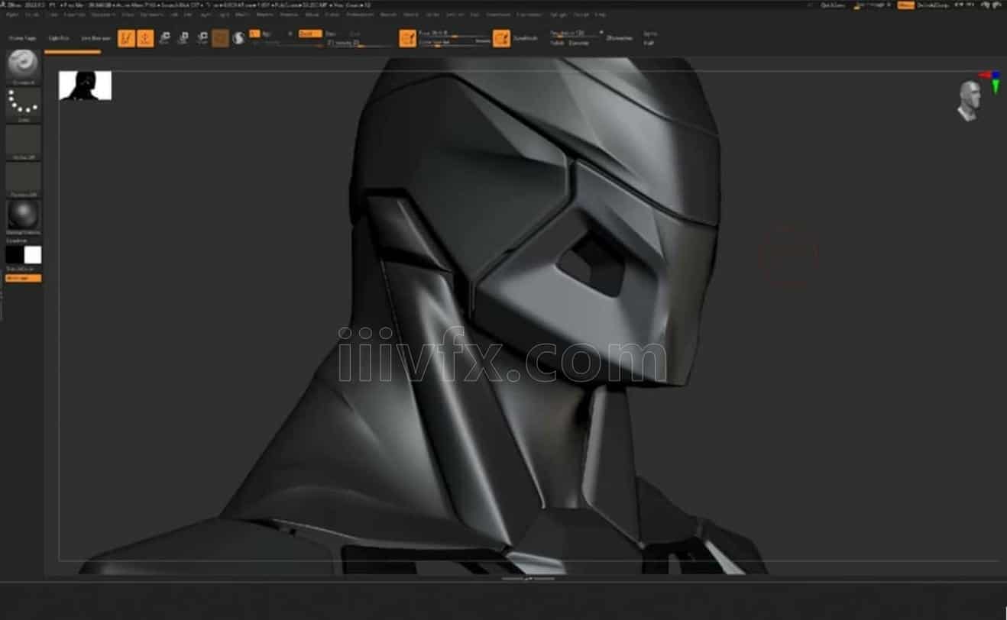Click the silhouette thumbnail view
The image size is (1007, 620).
point(86,86)
